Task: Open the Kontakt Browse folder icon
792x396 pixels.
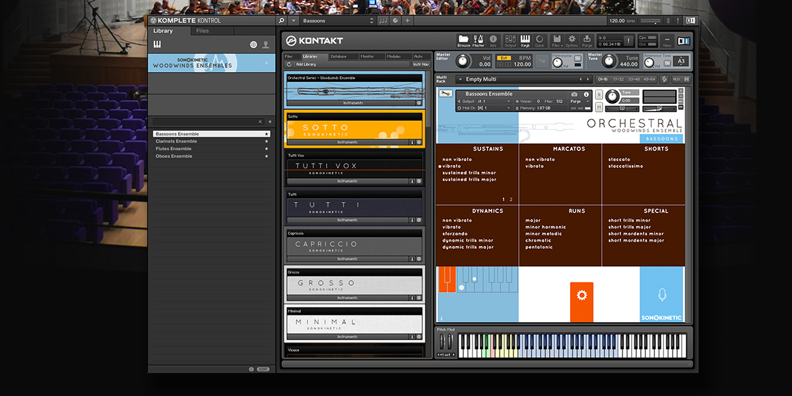Action: (463, 40)
